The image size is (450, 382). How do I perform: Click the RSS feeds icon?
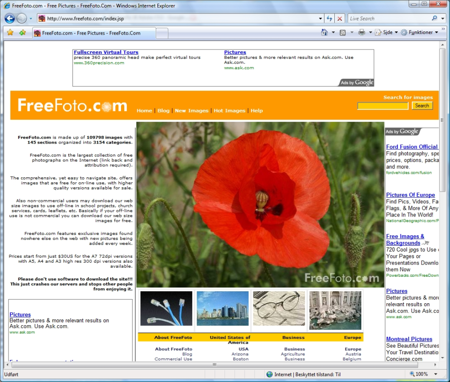click(x=342, y=33)
